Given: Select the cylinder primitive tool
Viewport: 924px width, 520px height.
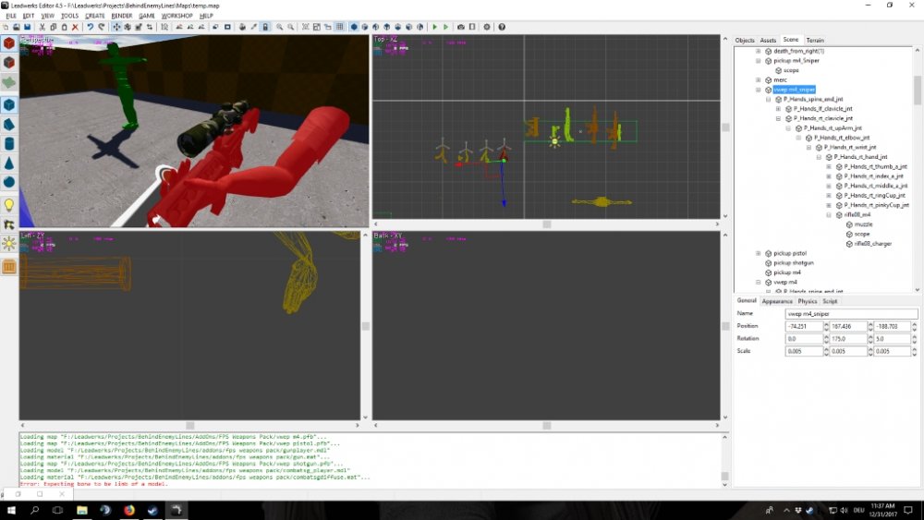Looking at the screenshot, I should click(x=9, y=143).
